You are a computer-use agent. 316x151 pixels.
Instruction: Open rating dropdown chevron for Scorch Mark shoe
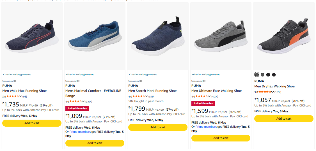tap(146, 97)
